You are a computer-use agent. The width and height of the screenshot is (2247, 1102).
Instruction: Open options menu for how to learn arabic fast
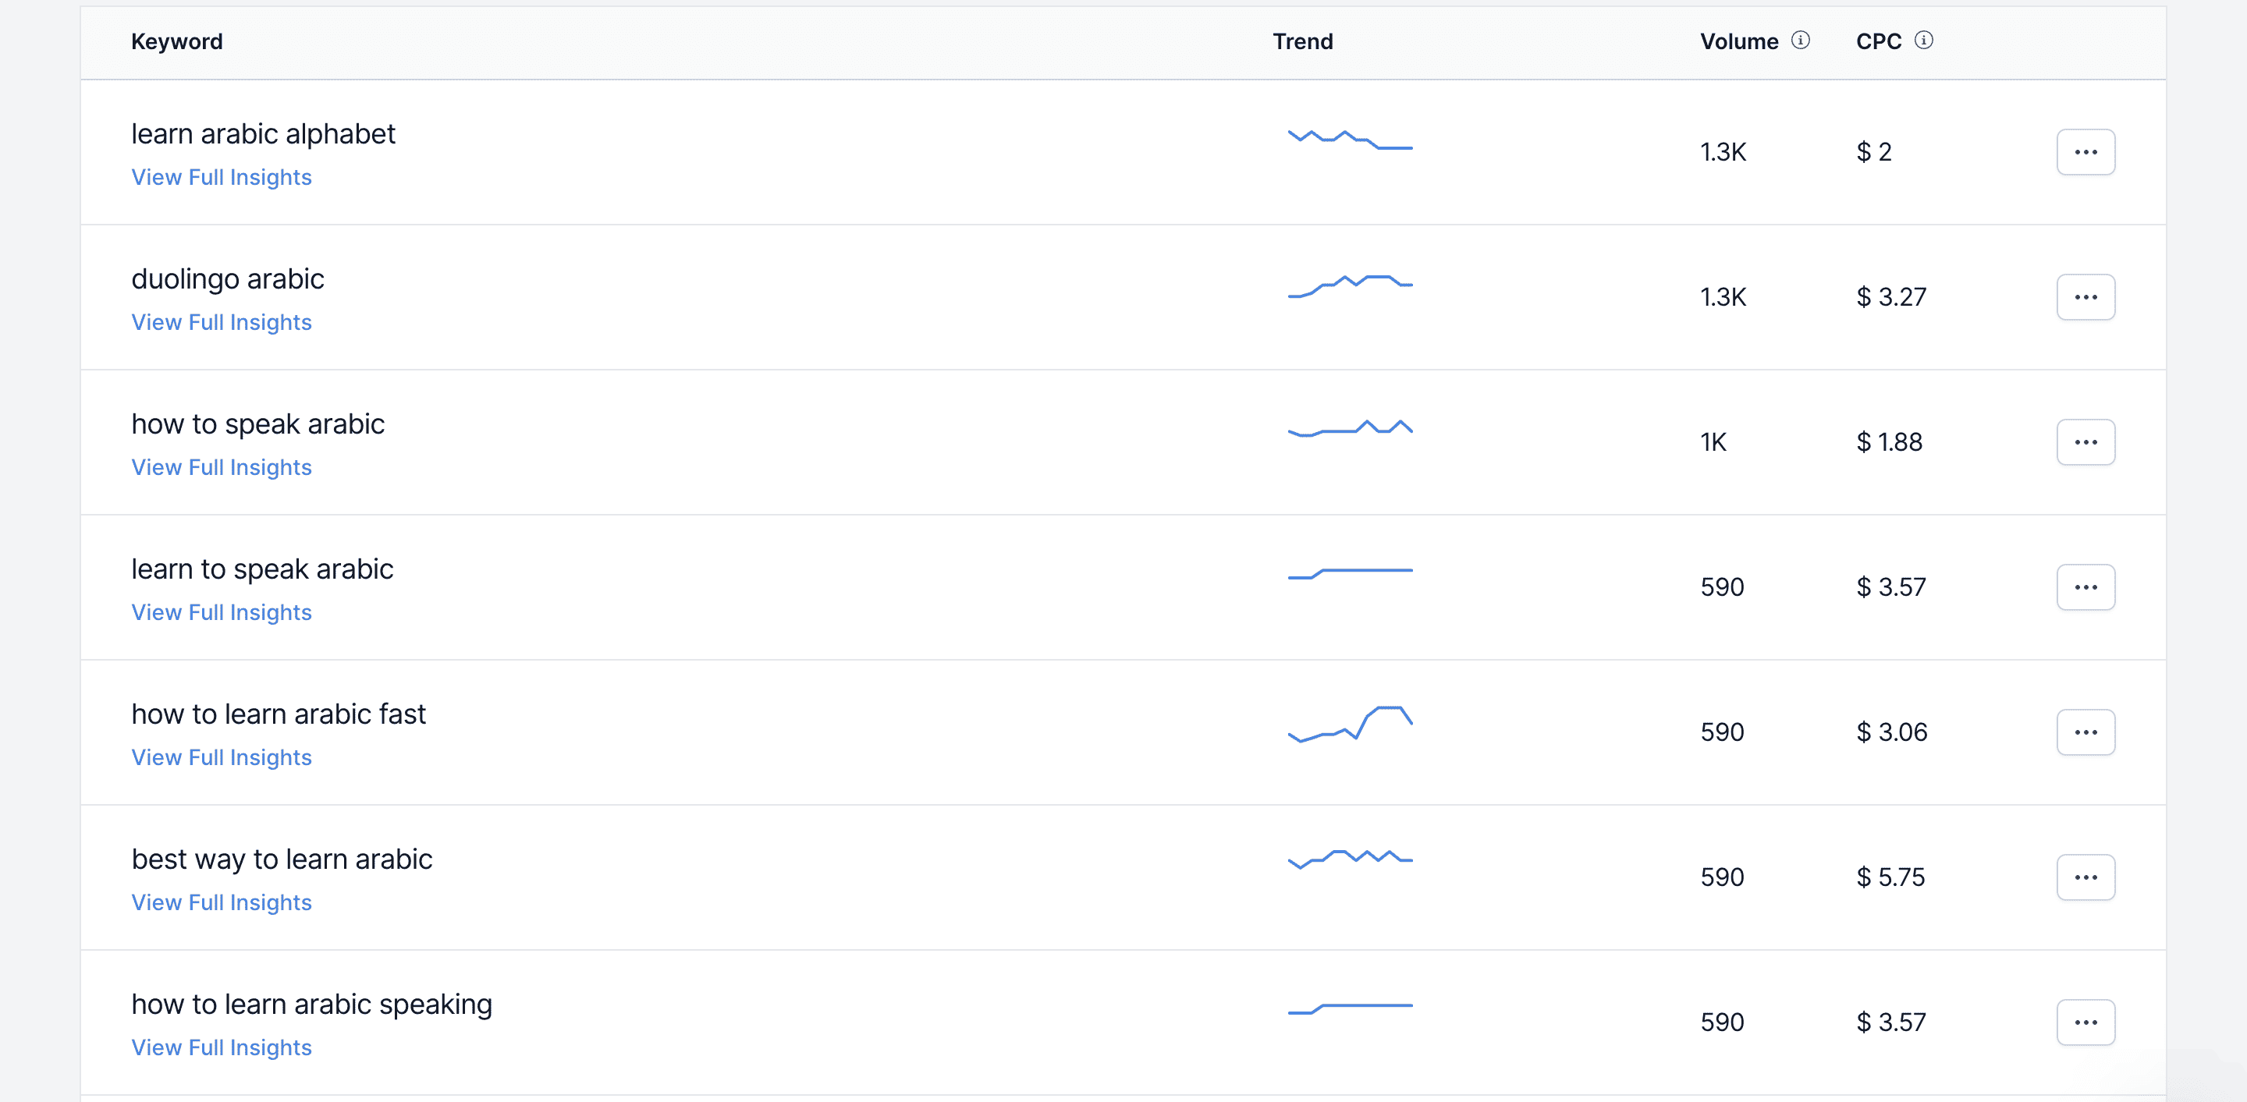(2085, 732)
